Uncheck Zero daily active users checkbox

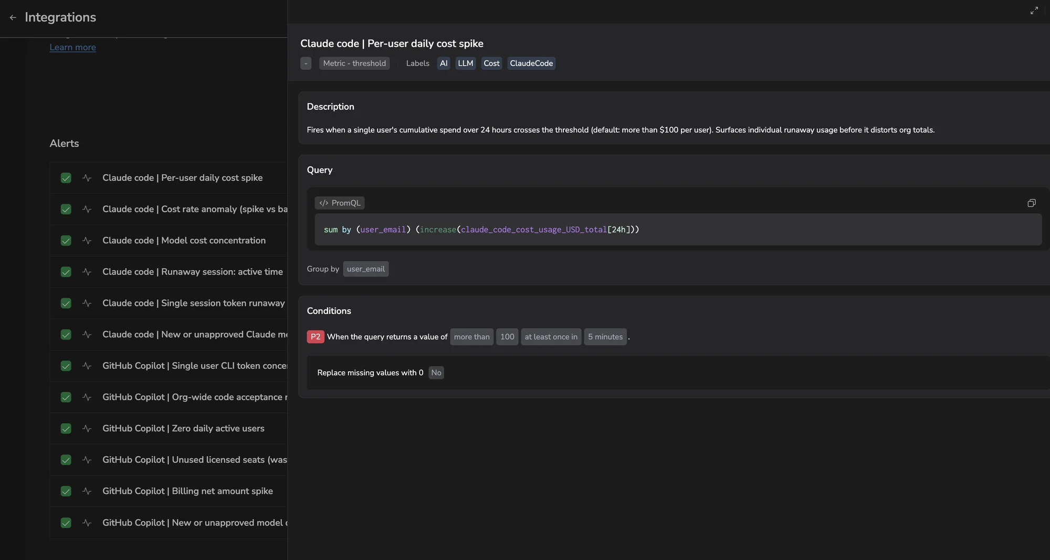coord(66,428)
